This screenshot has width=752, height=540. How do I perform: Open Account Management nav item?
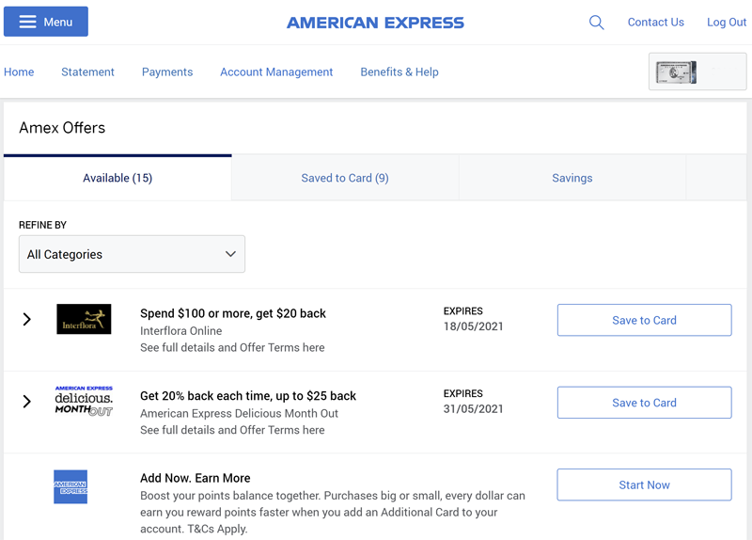(x=276, y=72)
